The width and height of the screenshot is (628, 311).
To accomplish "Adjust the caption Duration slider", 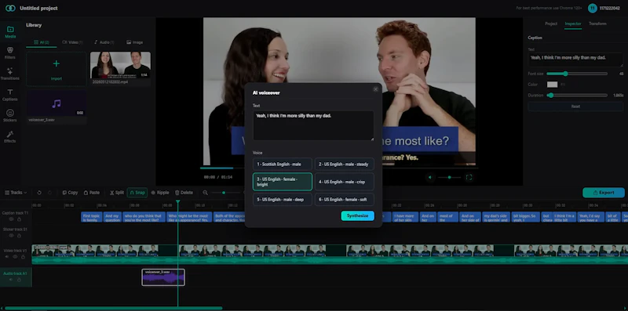I will [x=577, y=96].
